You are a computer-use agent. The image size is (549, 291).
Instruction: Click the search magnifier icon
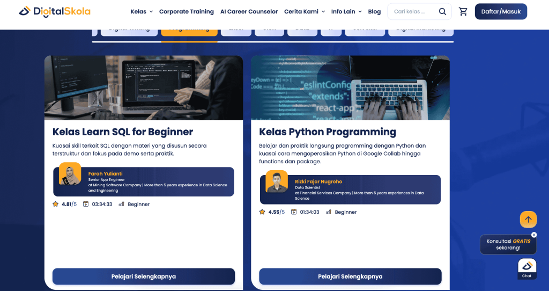[x=442, y=12]
